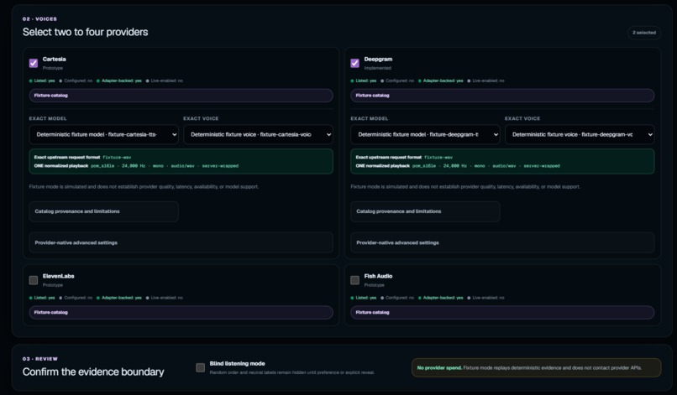Click ElevenLabs Fixture catalog pill
This screenshot has width=677, height=395.
(x=181, y=312)
